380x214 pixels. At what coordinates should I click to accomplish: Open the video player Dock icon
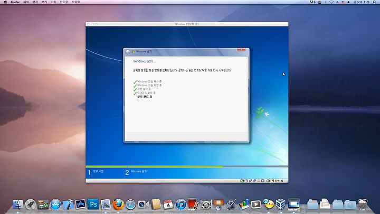tap(256, 204)
